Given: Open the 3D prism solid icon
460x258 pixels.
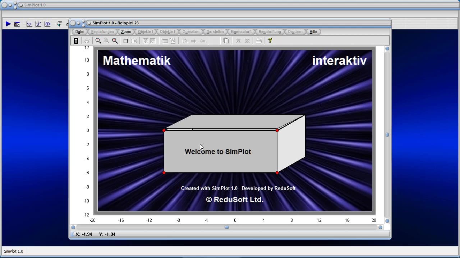Looking at the screenshot, I should 59,24.
